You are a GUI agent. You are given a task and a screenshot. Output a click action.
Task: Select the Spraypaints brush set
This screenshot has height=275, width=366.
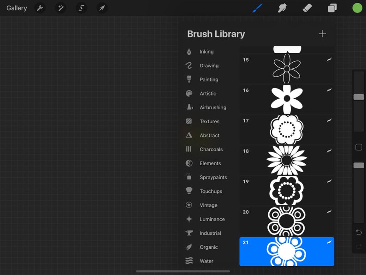pyautogui.click(x=213, y=177)
